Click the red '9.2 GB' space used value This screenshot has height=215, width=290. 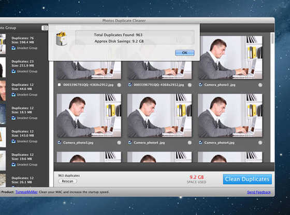coord(197,177)
